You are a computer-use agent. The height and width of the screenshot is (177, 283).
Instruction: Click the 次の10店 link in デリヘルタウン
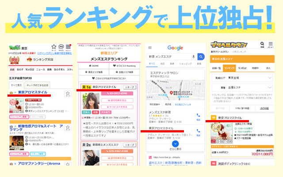tap(264, 108)
